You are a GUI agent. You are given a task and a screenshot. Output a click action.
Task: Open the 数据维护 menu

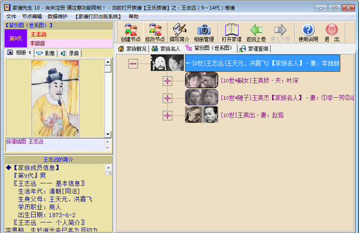pyautogui.click(x=57, y=17)
